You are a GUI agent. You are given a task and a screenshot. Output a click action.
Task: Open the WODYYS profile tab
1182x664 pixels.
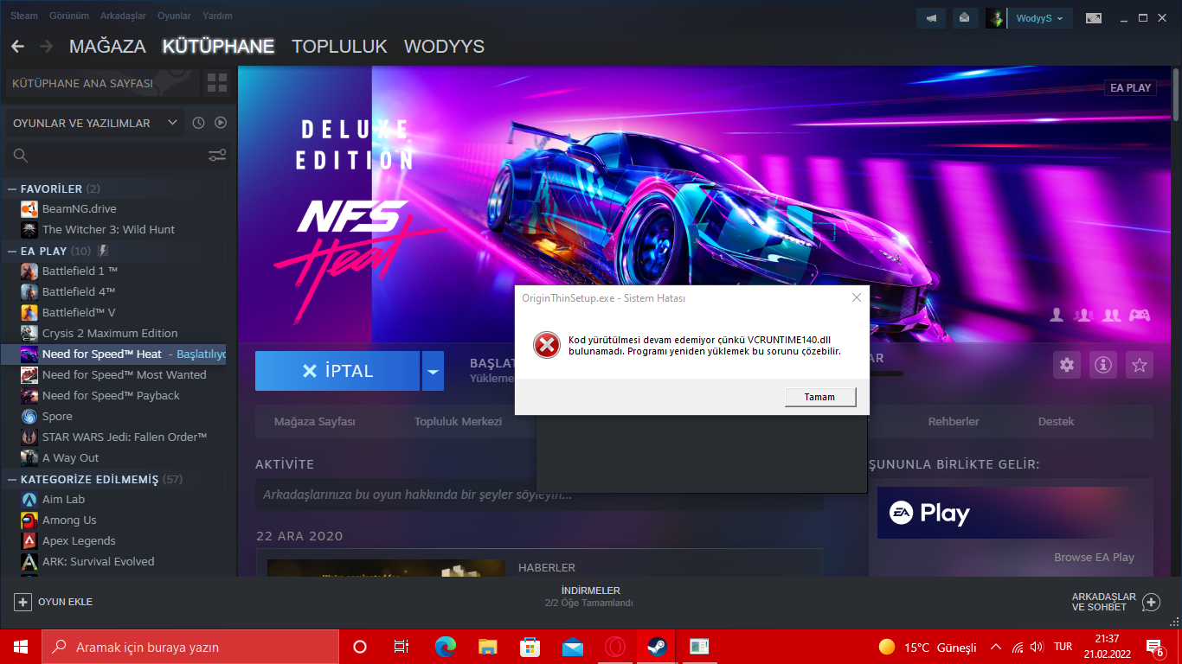(444, 47)
